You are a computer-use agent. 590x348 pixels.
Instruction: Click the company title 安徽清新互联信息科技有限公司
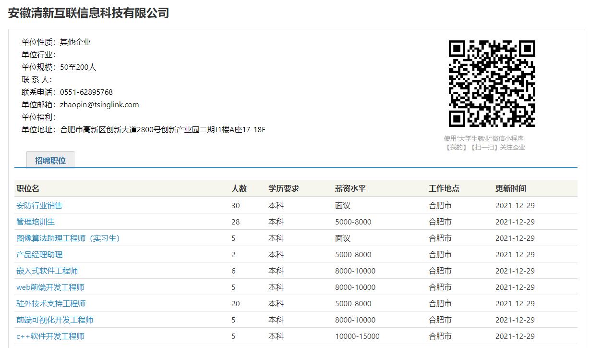pyautogui.click(x=89, y=13)
